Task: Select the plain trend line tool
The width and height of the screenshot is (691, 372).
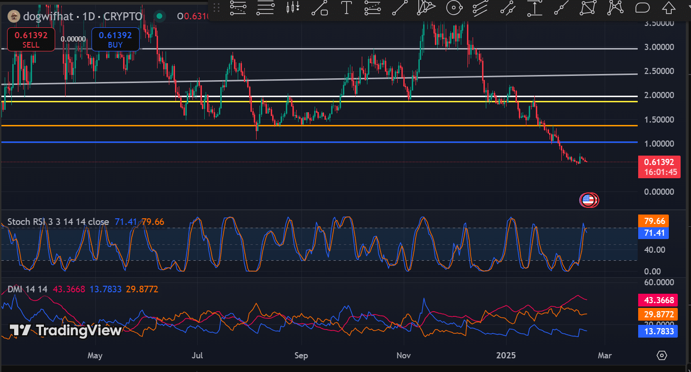Action: pos(400,8)
